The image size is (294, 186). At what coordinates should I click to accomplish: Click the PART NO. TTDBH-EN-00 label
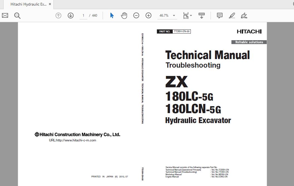pos(174,31)
